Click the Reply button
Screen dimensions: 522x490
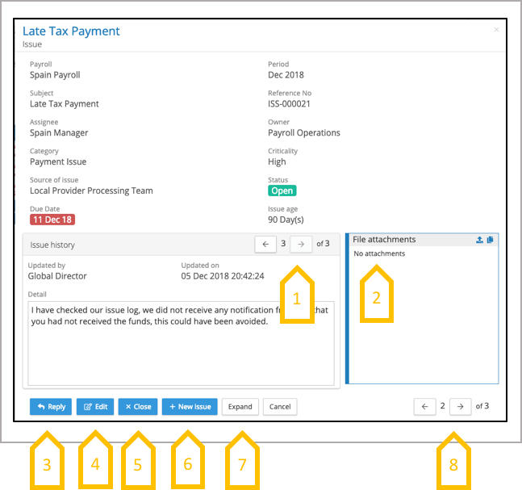point(51,407)
